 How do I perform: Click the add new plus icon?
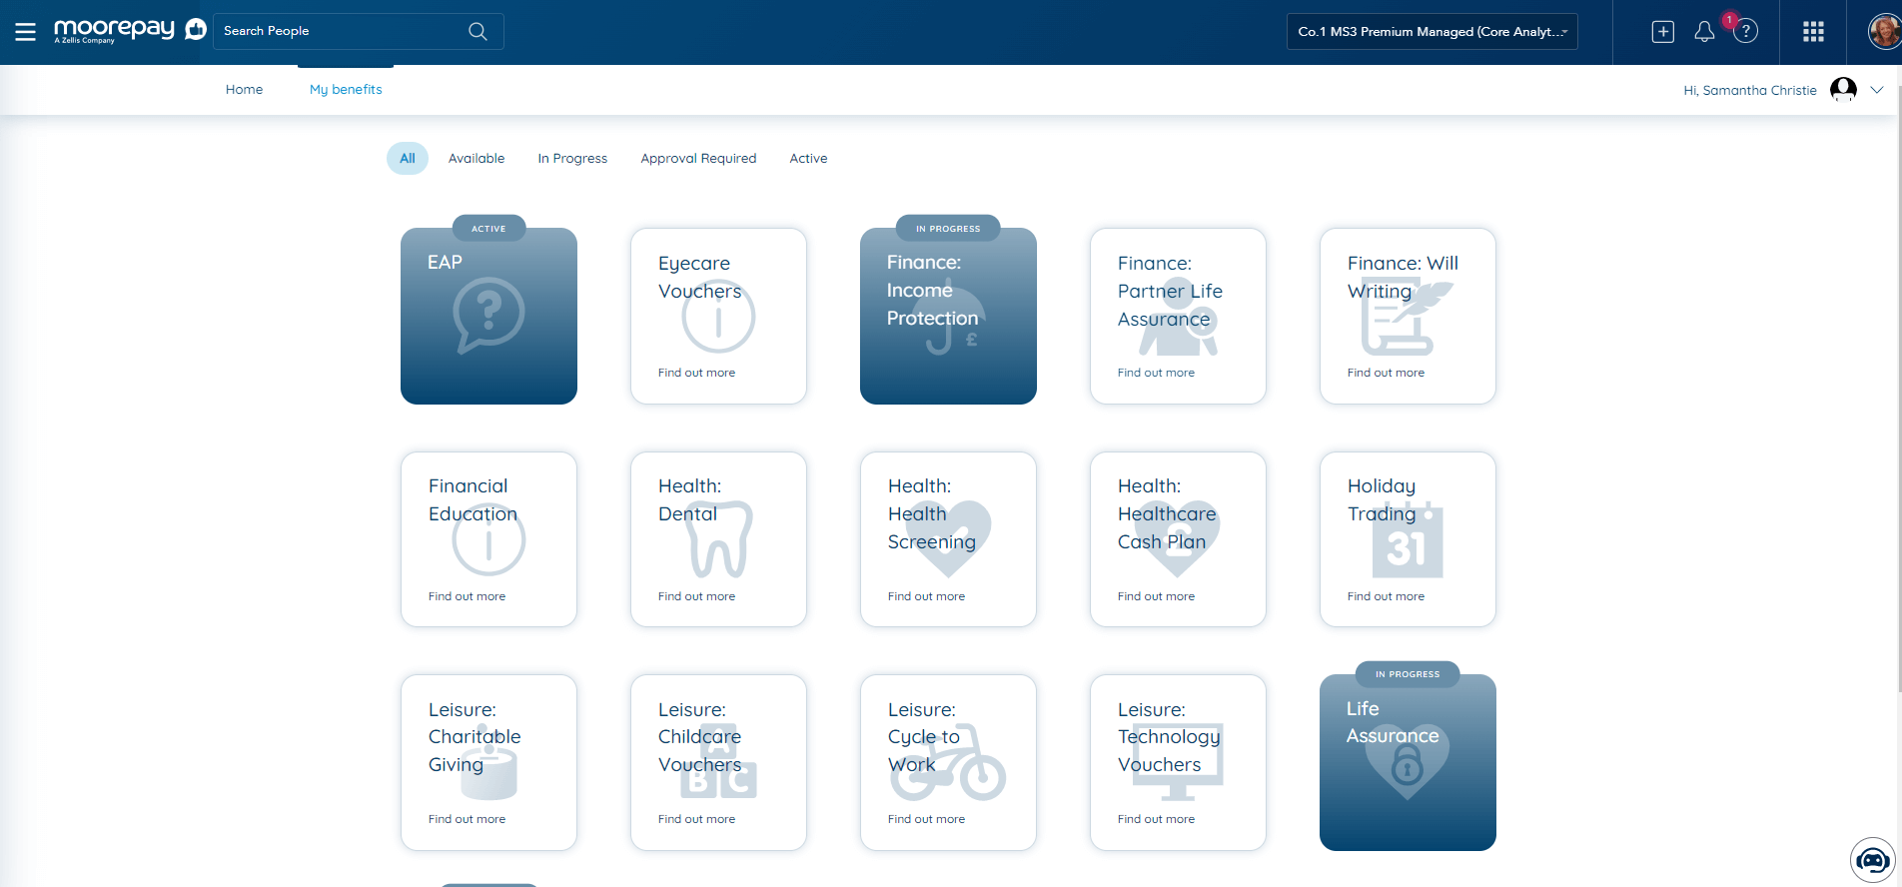pos(1662,32)
